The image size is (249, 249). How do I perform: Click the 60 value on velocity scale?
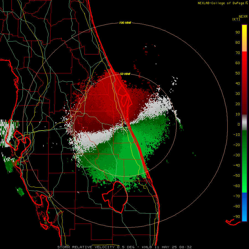click(238, 63)
